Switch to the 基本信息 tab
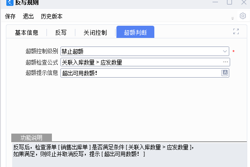Viewport: 250px width, 167px height. point(27,32)
